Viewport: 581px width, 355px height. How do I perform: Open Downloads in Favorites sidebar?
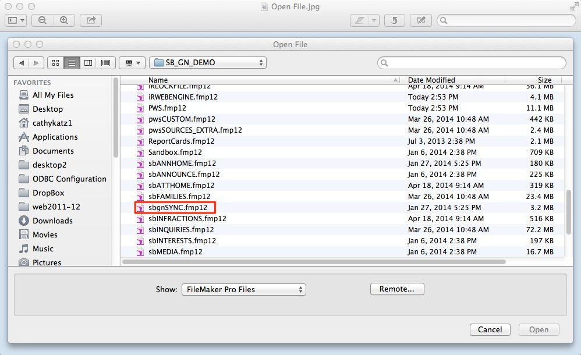tap(52, 221)
